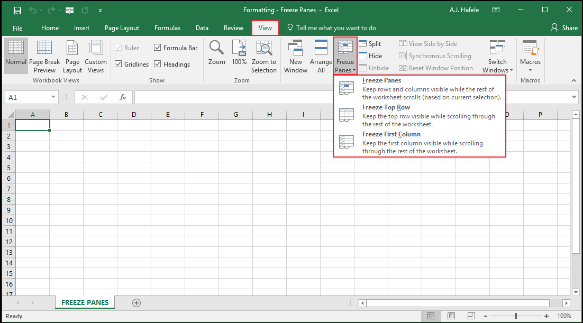Choose Freeze First Column
The height and width of the screenshot is (323, 583).
[x=420, y=143]
